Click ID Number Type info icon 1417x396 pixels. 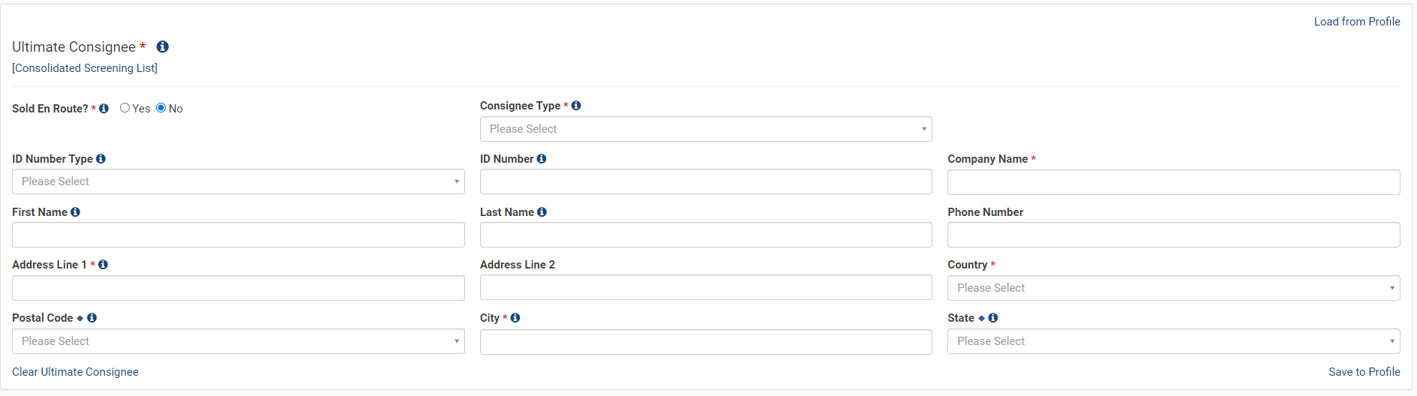(x=101, y=159)
